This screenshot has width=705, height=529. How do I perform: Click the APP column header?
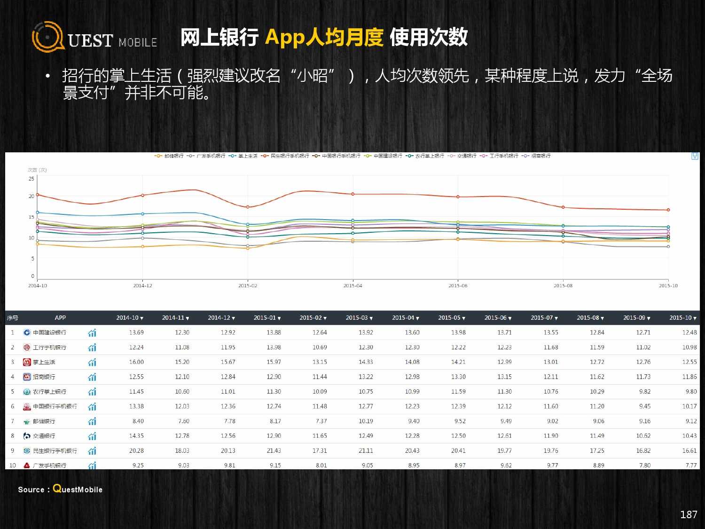[60, 318]
